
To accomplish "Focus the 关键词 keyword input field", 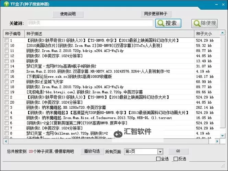I will tap(90, 23).
